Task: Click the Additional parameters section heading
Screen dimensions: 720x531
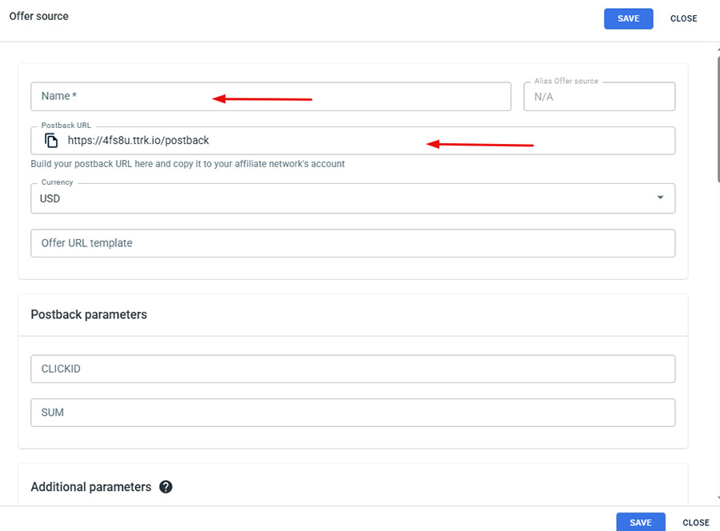Action: 90,487
